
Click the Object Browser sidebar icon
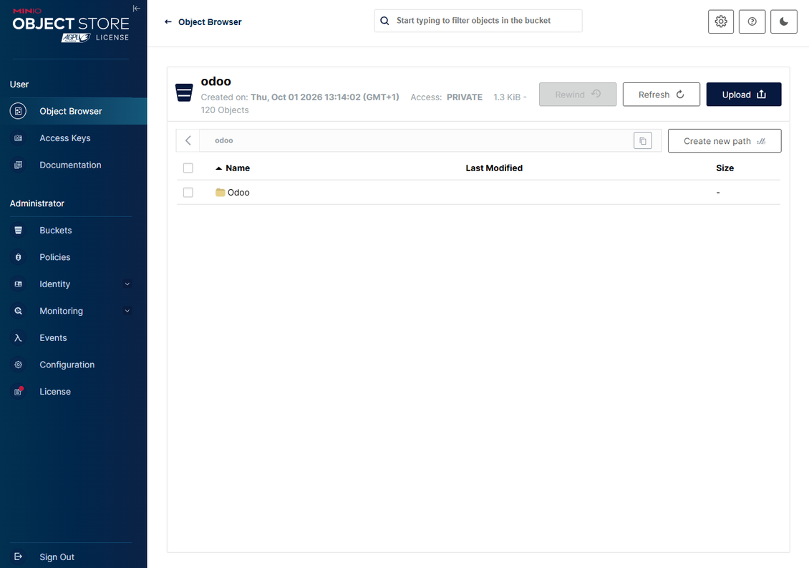[x=18, y=111]
